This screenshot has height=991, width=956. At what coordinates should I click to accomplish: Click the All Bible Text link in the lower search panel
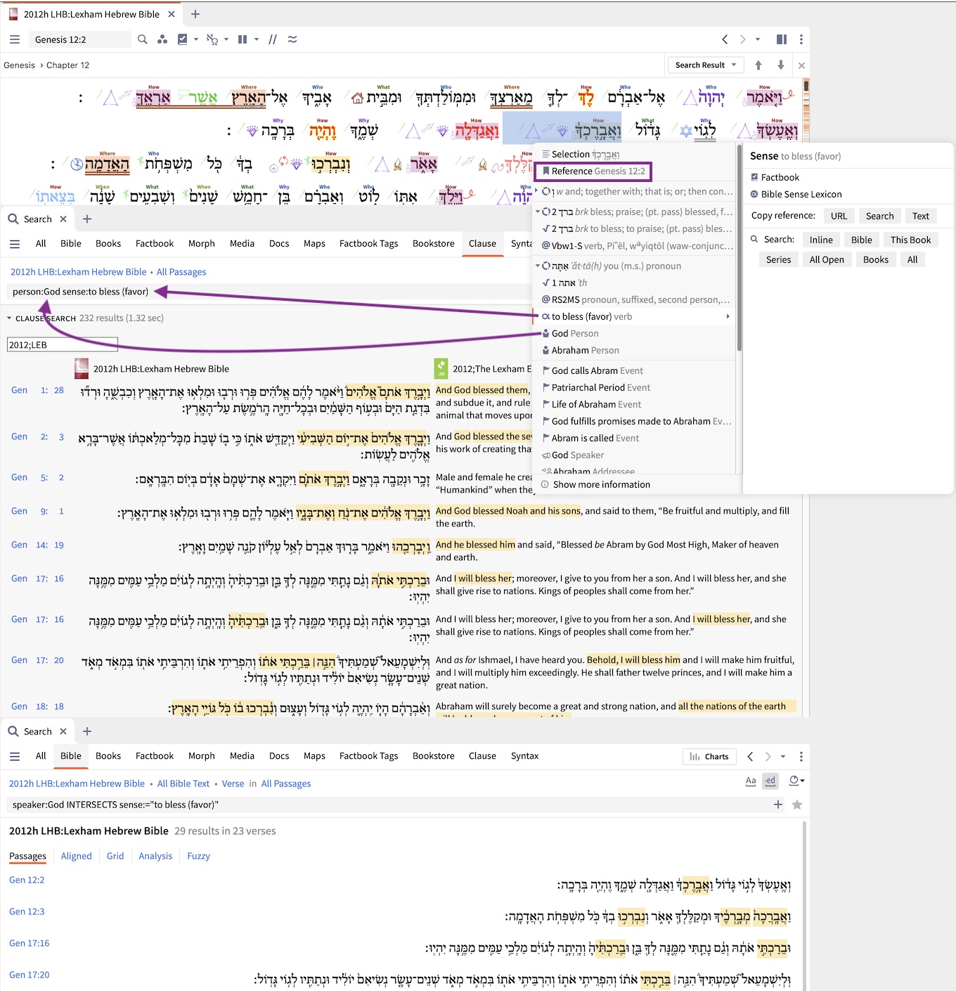[183, 784]
